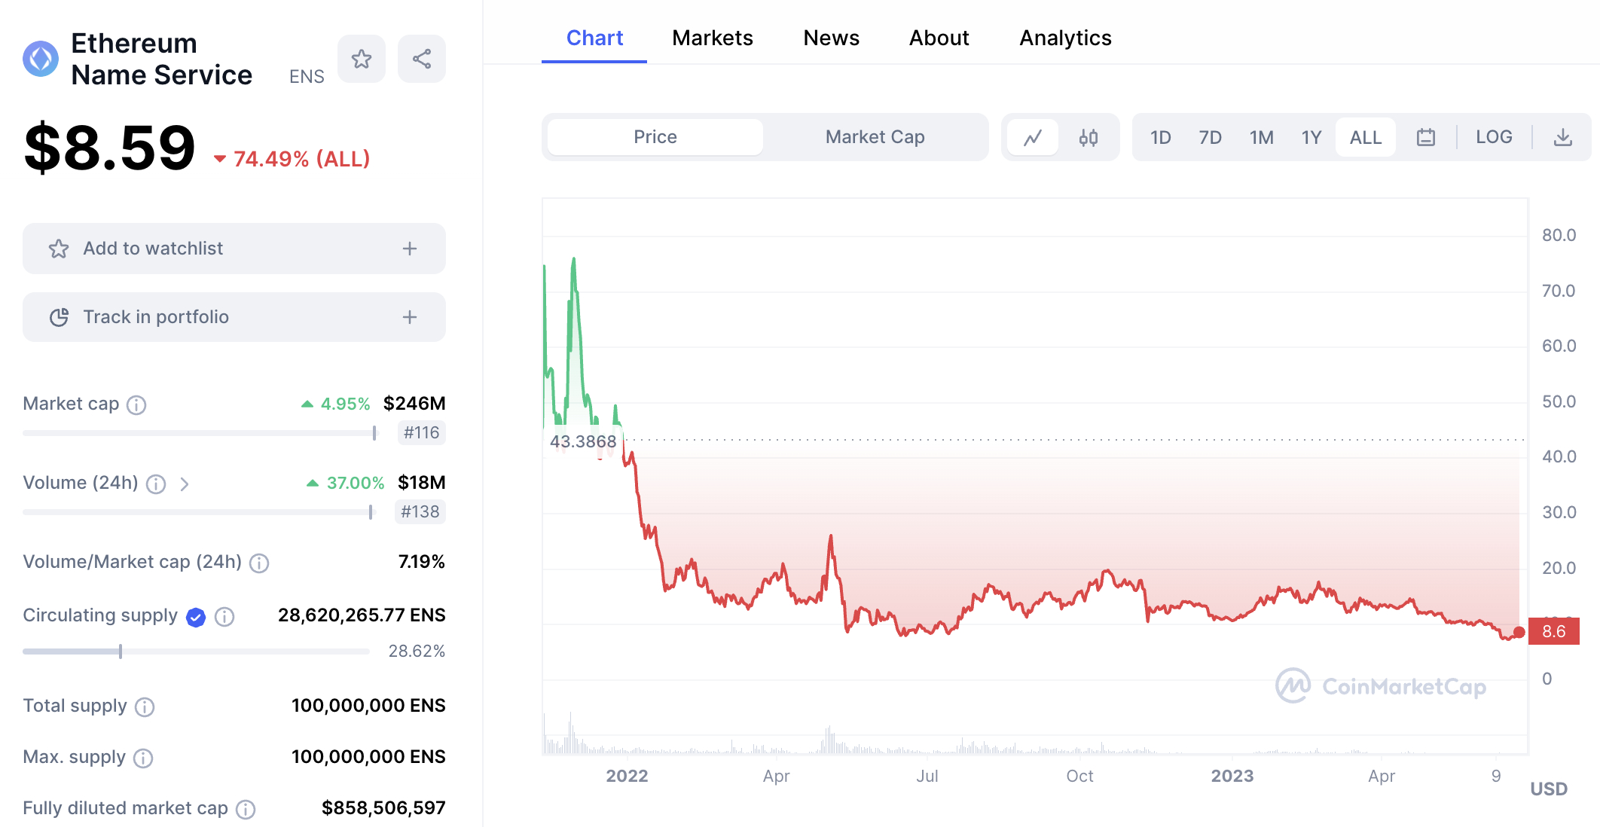
Task: Open the calendar date range picker
Action: tap(1425, 137)
